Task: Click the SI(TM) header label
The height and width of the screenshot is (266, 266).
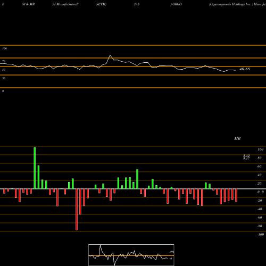Action: [101, 4]
